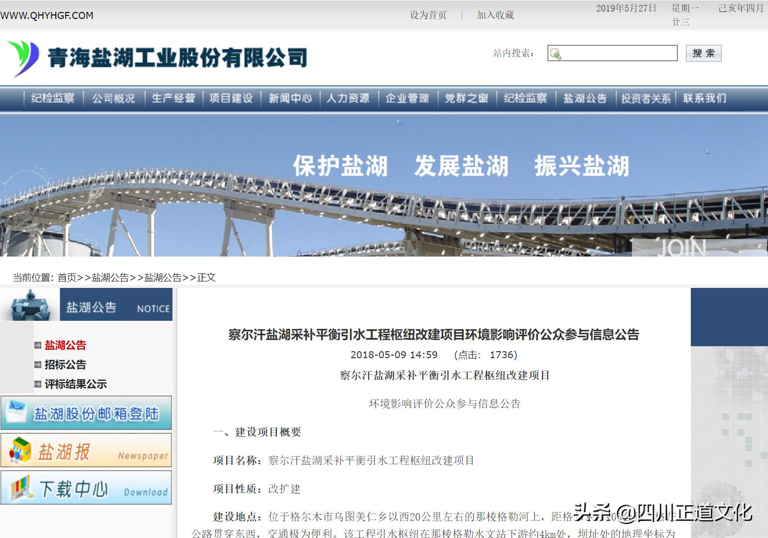Viewport: 768px width, 538px height.
Task: Click the 设为首页 link
Action: coord(427,15)
